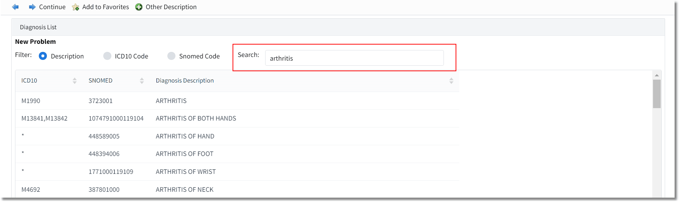
Task: Select the ICD10 Code filter option
Action: coord(107,56)
